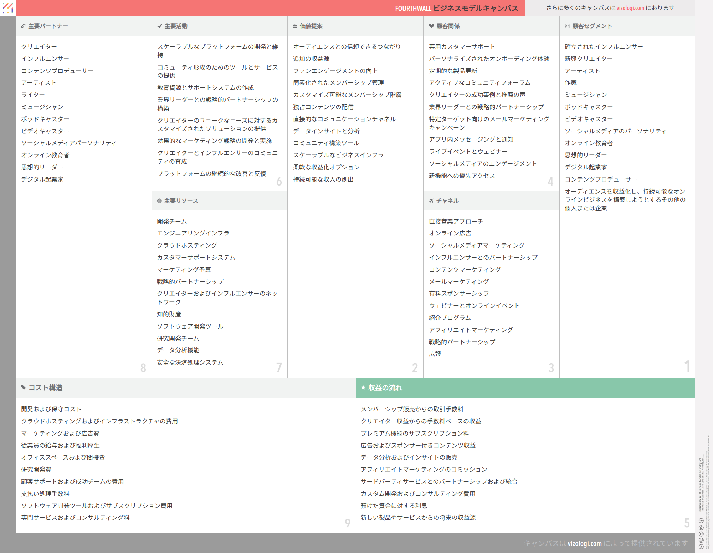Image resolution: width=713 pixels, height=553 pixels.
Task: Click the gift icon beside 価値提案
Action: (295, 26)
